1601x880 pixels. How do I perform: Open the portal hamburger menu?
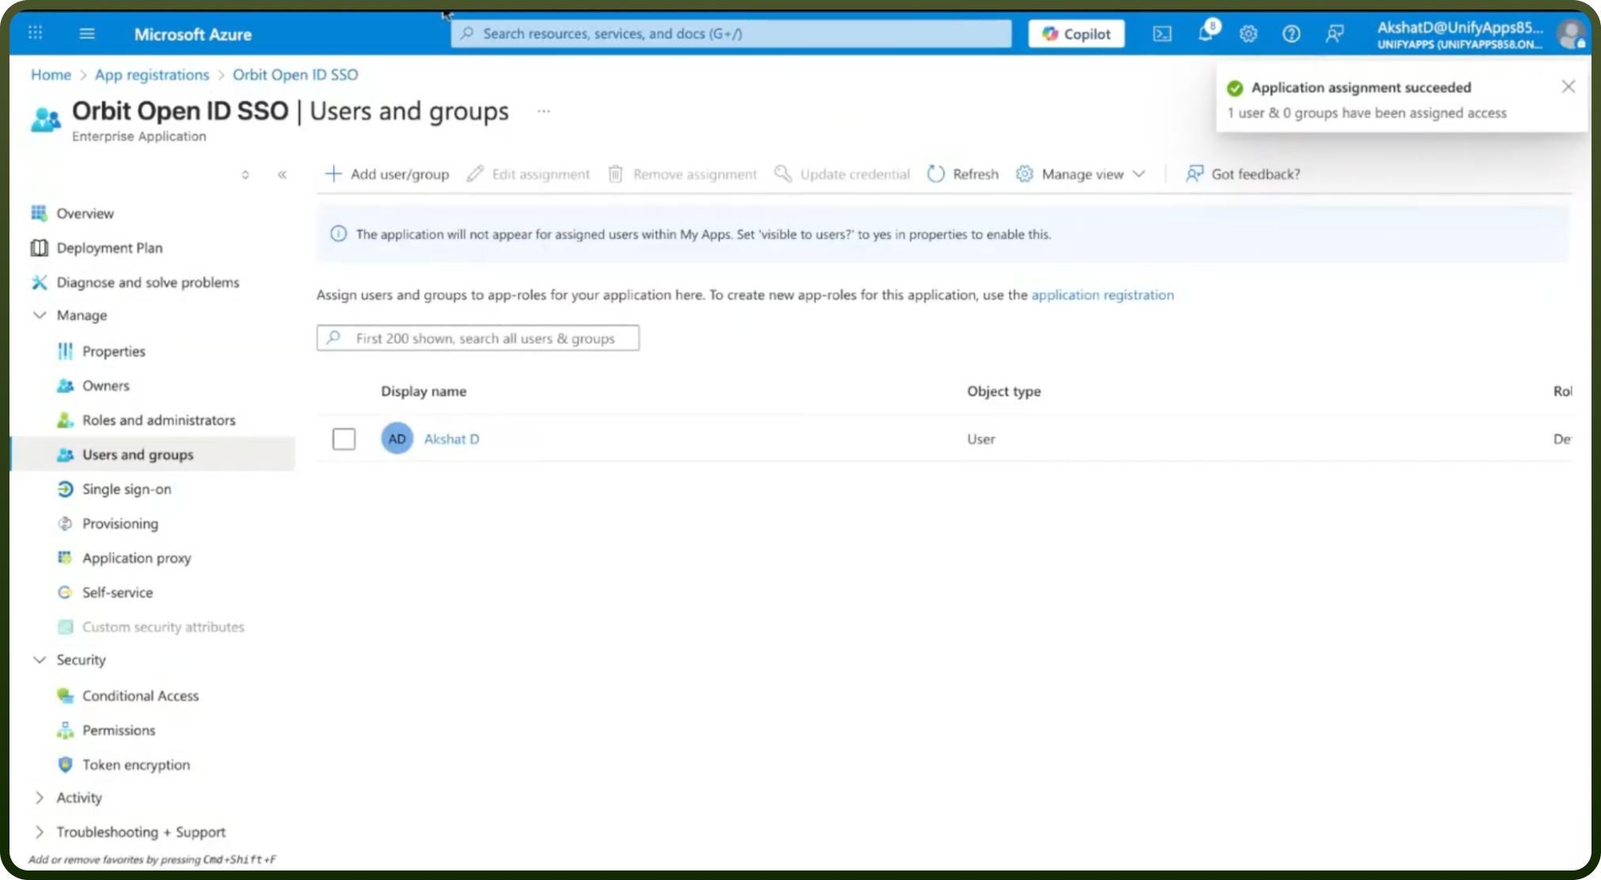click(87, 33)
